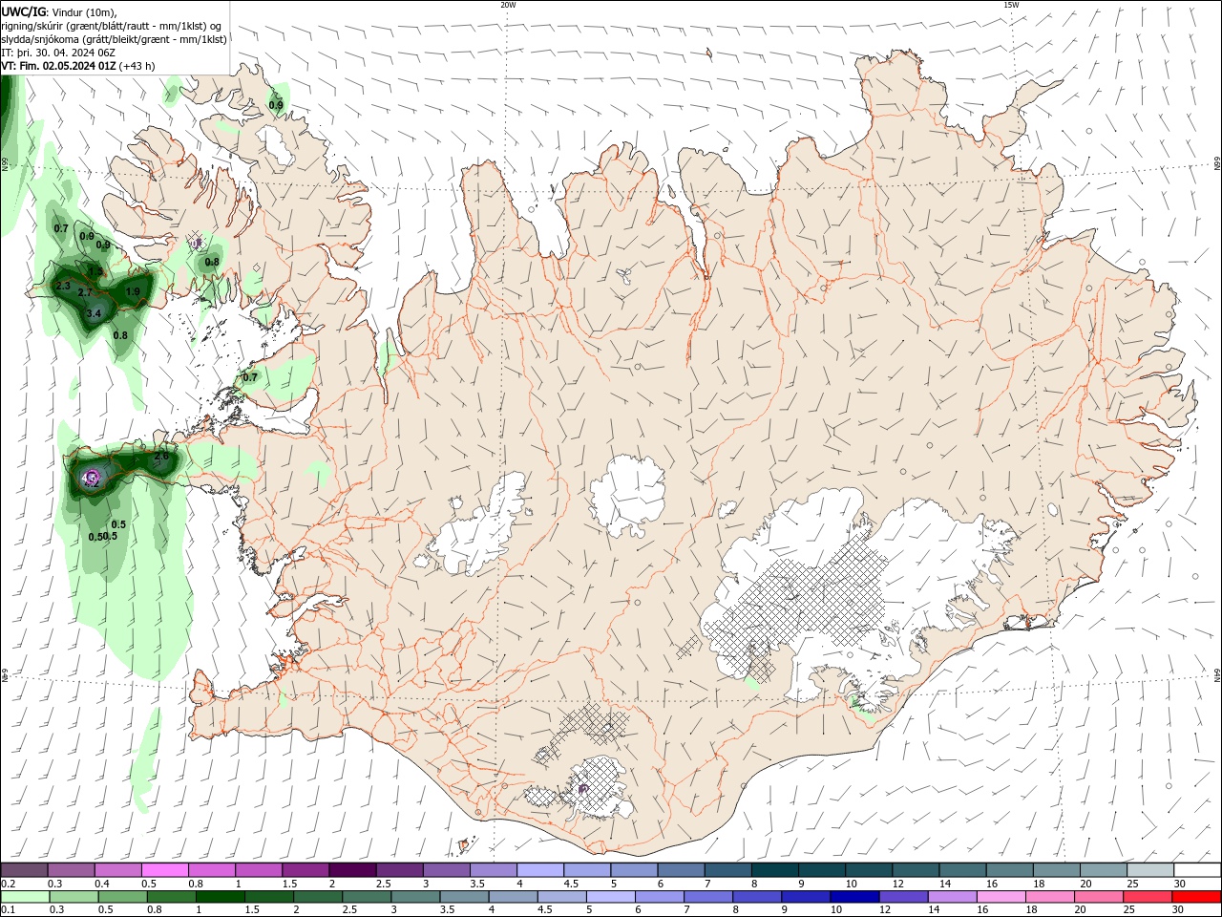Click the 2.3 precipitation value on the map
Screen dimensions: 1222x917
coord(64,286)
